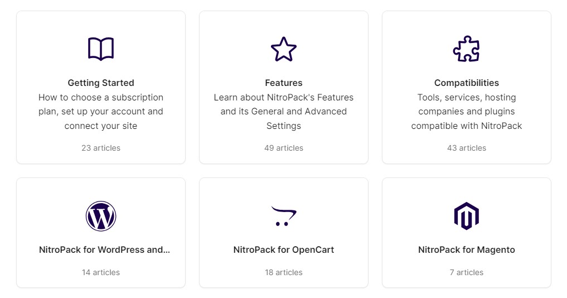
Task: Open NitroPack for Magento heading
Action: 467,249
